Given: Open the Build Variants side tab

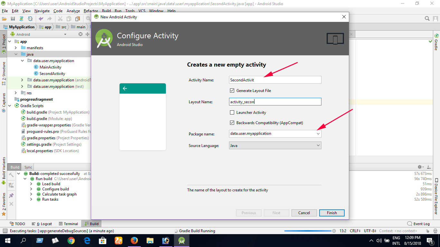Looking at the screenshot, I should [4, 170].
